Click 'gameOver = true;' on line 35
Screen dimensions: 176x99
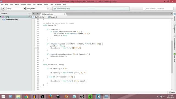[x=57, y=46]
